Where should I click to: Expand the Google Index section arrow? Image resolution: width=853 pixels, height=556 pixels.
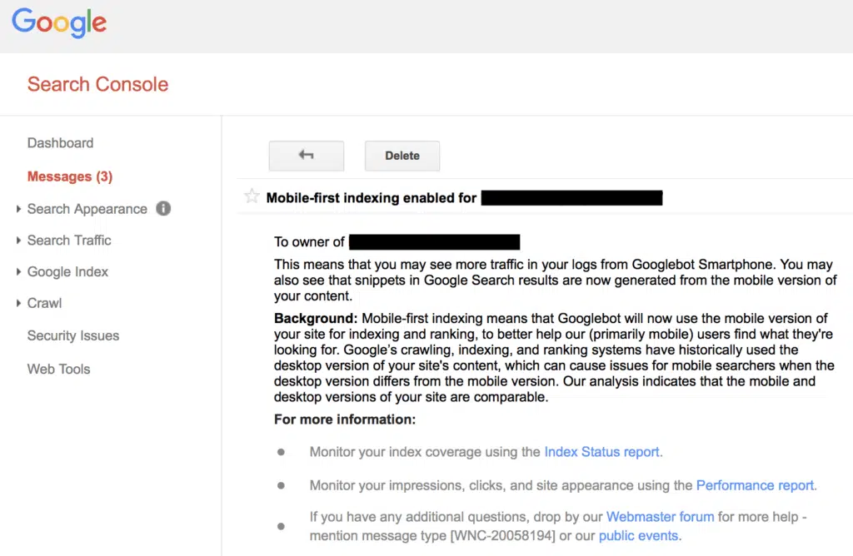(18, 272)
